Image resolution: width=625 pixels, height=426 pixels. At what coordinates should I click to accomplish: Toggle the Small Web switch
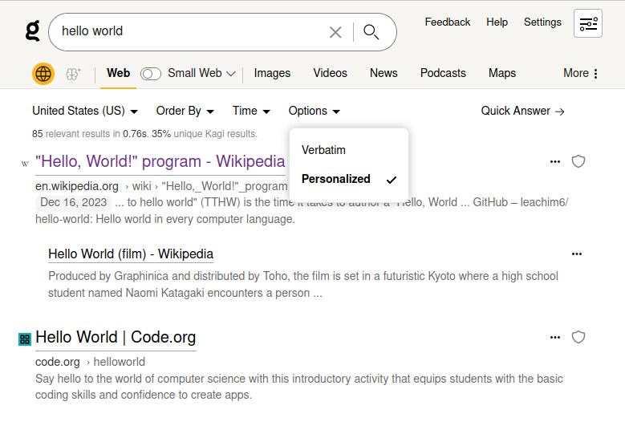point(151,74)
